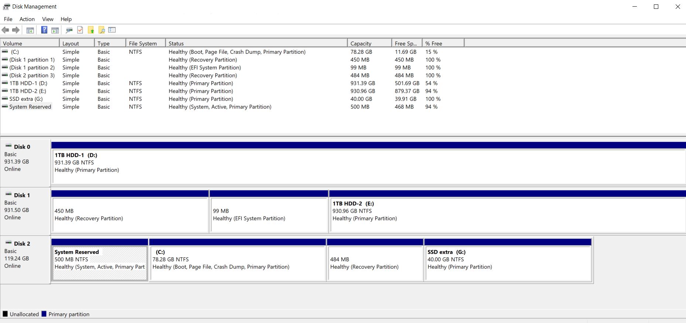Sort by the Status column header
686x323 pixels.
[x=257, y=43]
